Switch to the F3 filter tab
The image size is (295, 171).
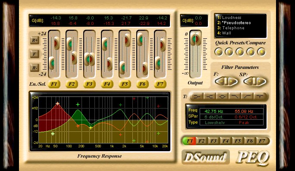pyautogui.click(x=213, y=141)
